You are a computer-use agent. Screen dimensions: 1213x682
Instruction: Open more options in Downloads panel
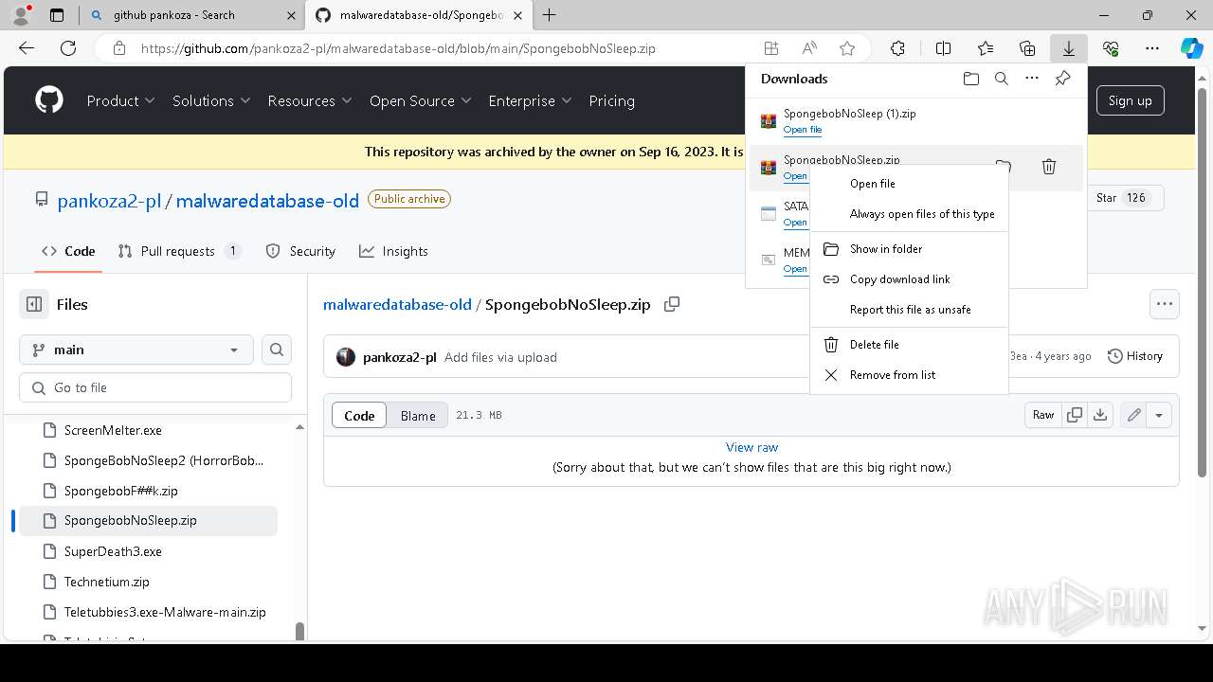pos(1032,79)
